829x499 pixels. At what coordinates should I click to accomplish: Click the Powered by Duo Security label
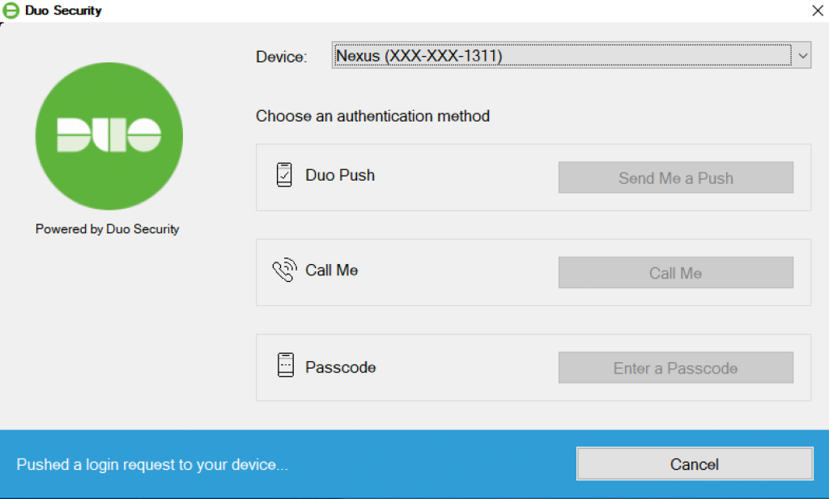107,228
